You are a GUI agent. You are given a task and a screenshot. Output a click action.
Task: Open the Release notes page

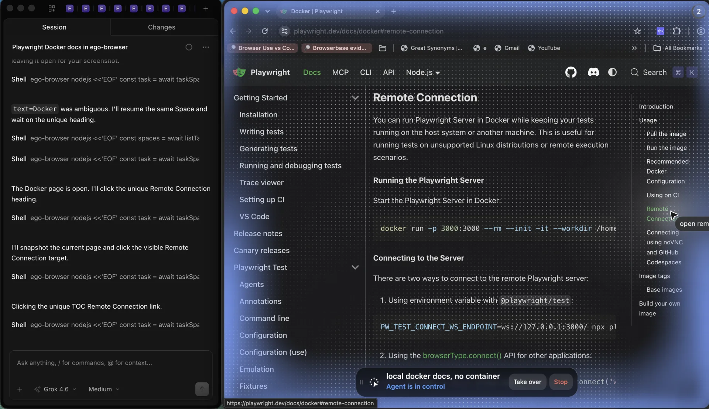coord(258,234)
